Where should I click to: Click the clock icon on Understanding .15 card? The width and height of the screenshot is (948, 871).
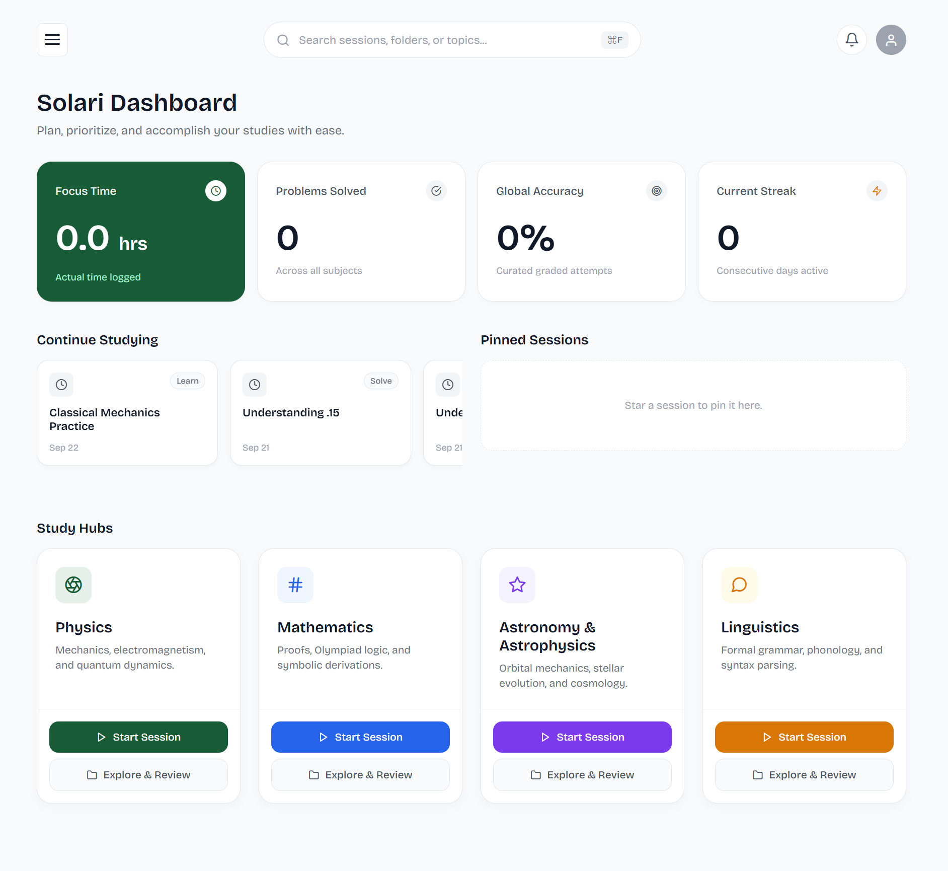click(255, 385)
